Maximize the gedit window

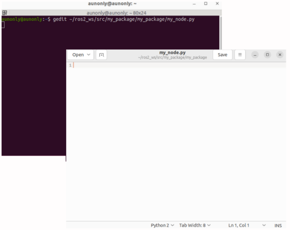tap(268, 55)
